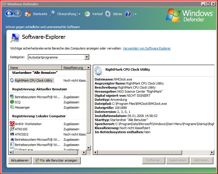Click the ICQ flower icon

(12, 102)
